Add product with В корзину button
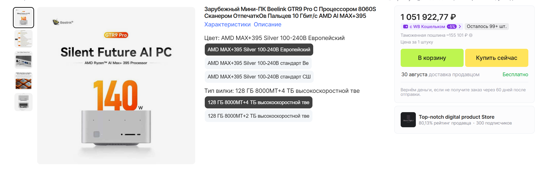The width and height of the screenshot is (544, 170). [x=432, y=58]
